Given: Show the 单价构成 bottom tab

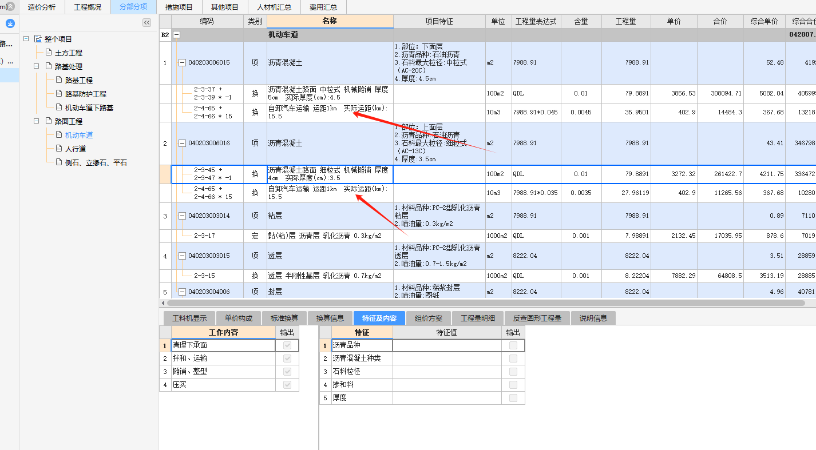Looking at the screenshot, I should coord(238,318).
